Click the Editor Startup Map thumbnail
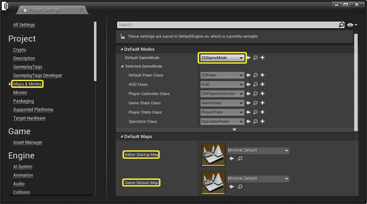The width and height of the screenshot is (367, 204). (x=213, y=155)
